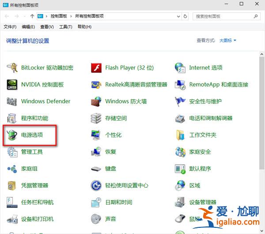Expand the chevron after the address bar icon
This screenshot has height=234, width=265.
46,16
